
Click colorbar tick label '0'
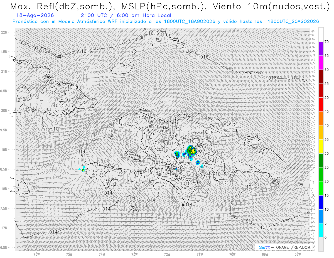326,237
